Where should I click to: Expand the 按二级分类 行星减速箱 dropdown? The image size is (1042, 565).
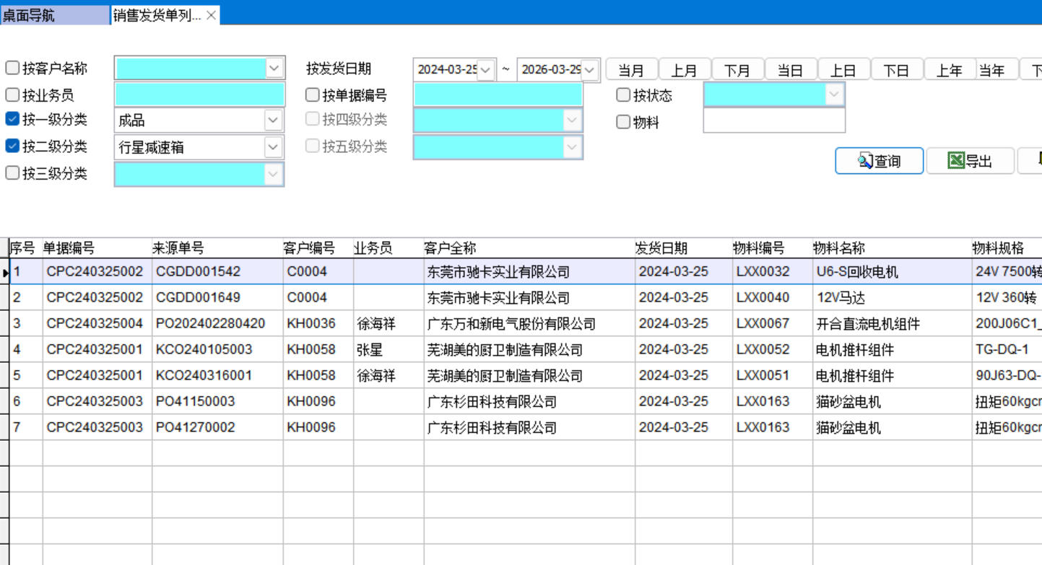click(x=273, y=147)
